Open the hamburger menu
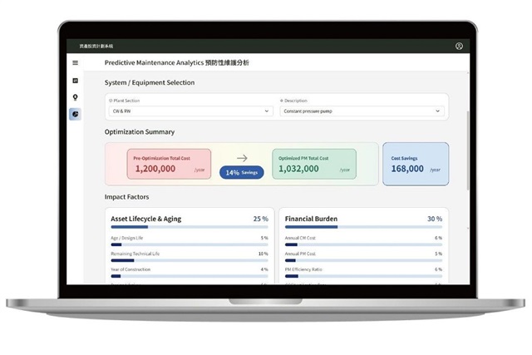Viewport: 532px width, 355px height. tap(75, 63)
